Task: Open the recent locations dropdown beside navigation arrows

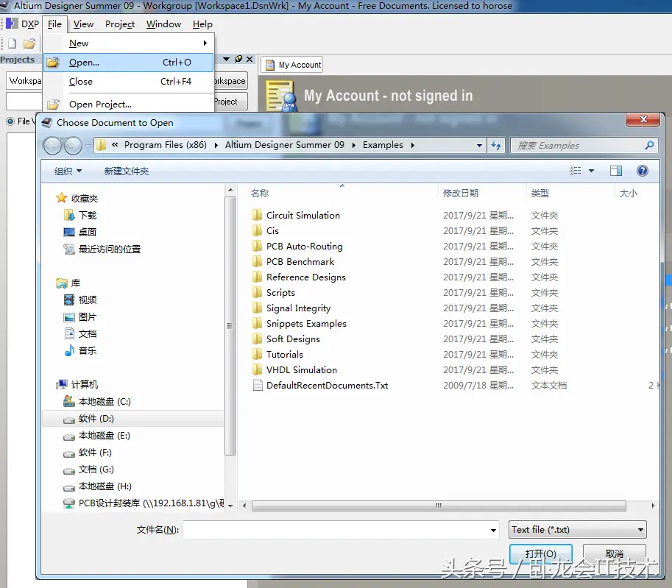Action: 88,146
